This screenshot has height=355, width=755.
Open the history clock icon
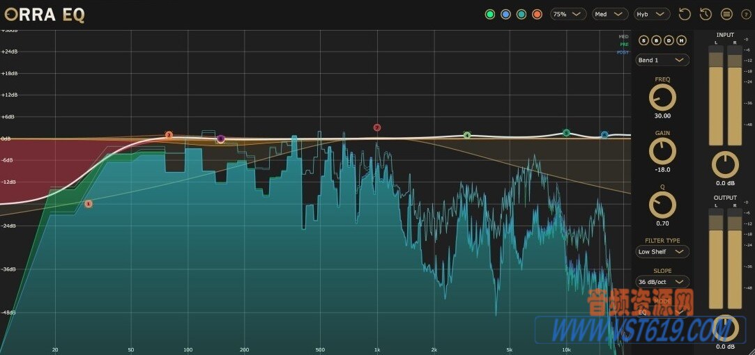(706, 15)
